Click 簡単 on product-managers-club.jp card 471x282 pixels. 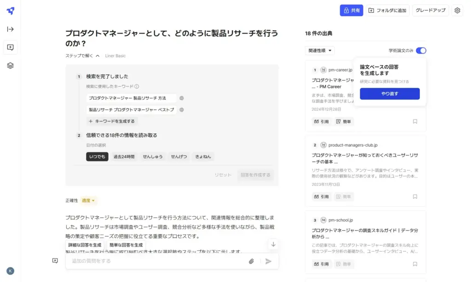click(x=344, y=197)
